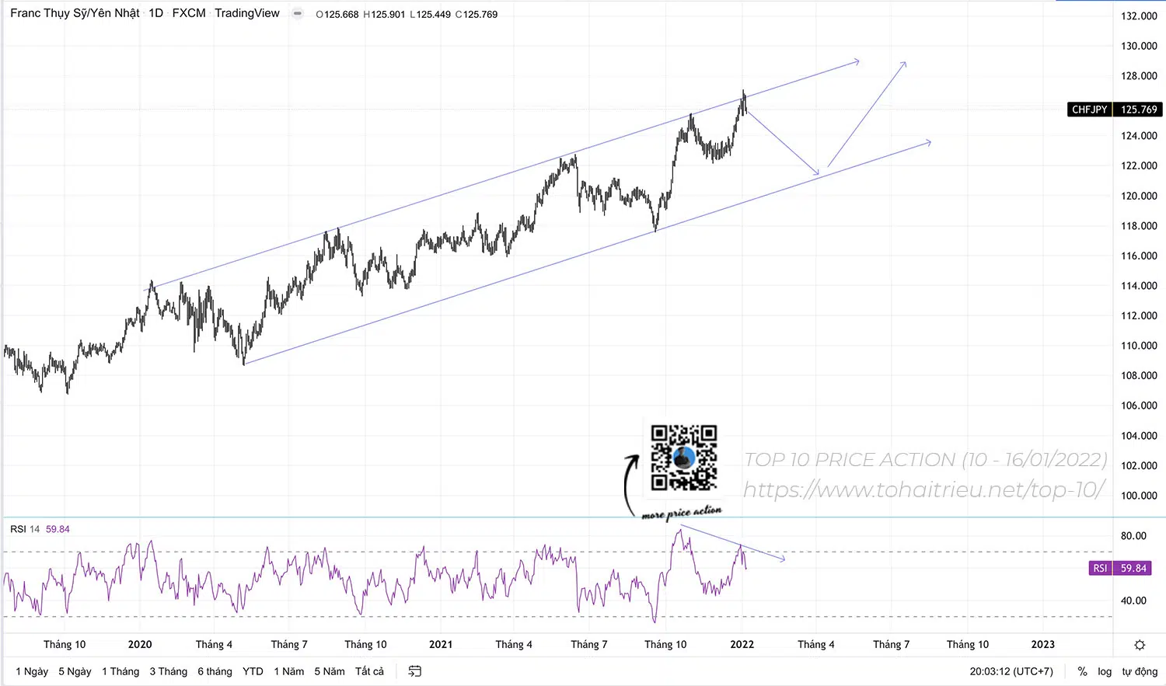Open timezone menu via '20:03:12 (UTC+7)'
Viewport: 1166px width, 686px height.
1007,671
